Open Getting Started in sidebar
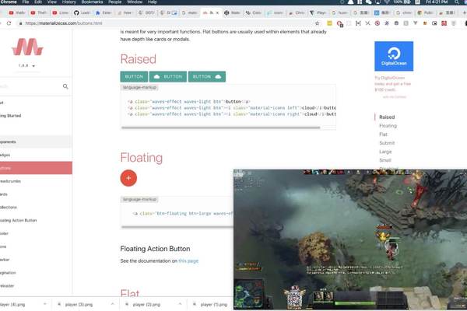467x311 pixels. click(x=36, y=116)
